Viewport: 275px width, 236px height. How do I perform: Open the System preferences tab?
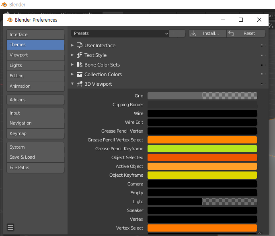point(35,147)
